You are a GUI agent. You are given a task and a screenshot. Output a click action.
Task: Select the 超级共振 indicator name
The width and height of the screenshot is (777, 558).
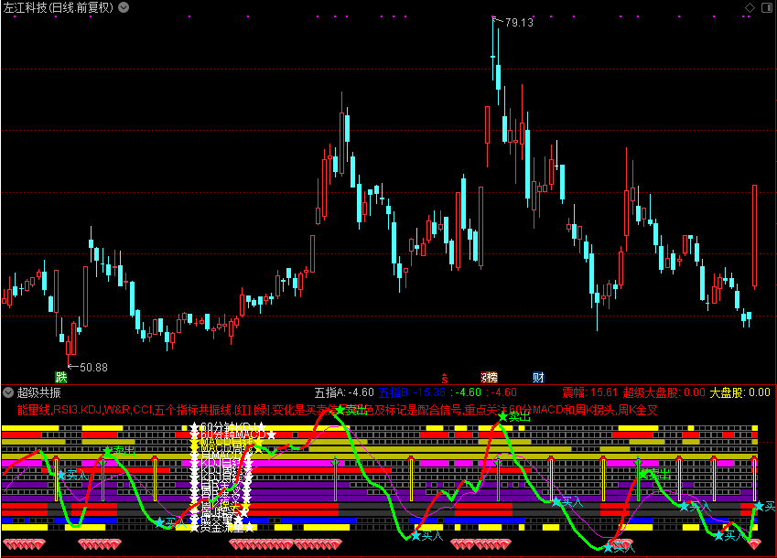click(39, 392)
